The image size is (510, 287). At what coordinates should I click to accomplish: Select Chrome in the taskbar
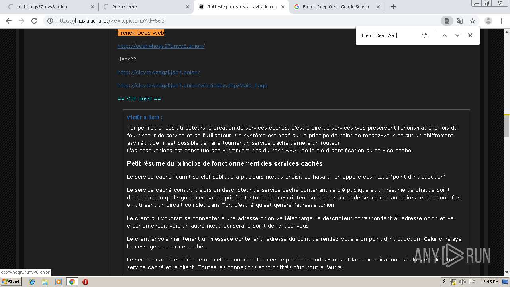click(x=72, y=282)
